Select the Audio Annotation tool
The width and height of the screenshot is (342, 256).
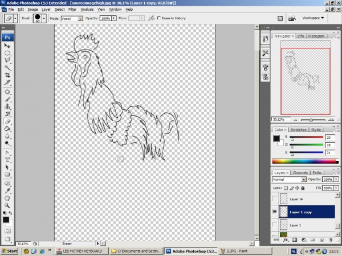click(x=7, y=184)
